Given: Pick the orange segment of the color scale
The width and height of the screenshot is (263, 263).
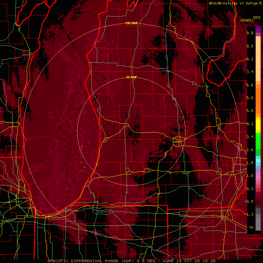Looking at the screenshot, I should (x=258, y=101).
